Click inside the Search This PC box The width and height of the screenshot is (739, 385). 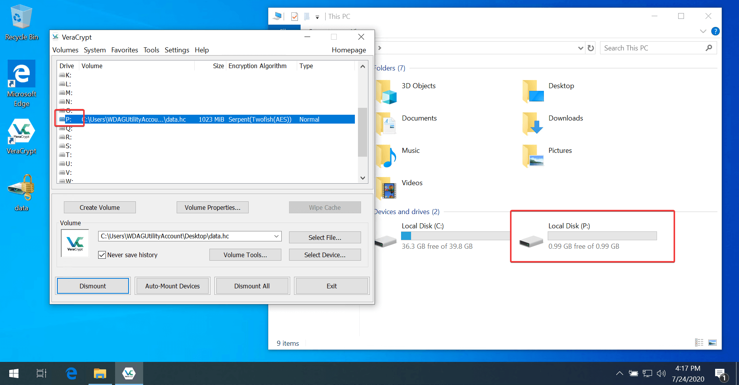coord(654,48)
